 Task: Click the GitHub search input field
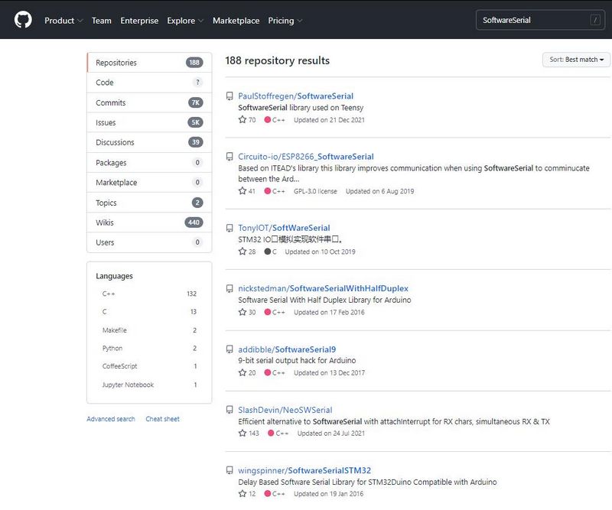coord(540,20)
